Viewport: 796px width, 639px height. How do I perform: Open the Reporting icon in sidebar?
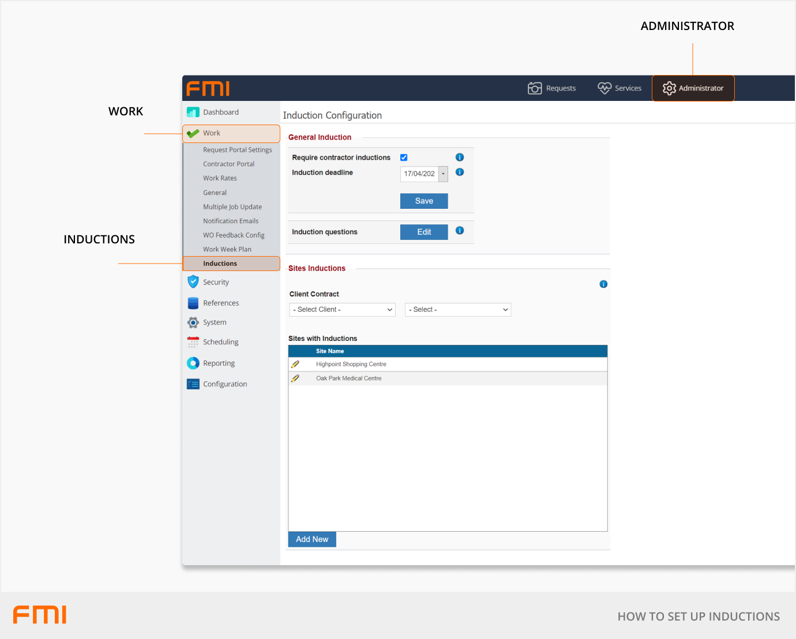(193, 363)
